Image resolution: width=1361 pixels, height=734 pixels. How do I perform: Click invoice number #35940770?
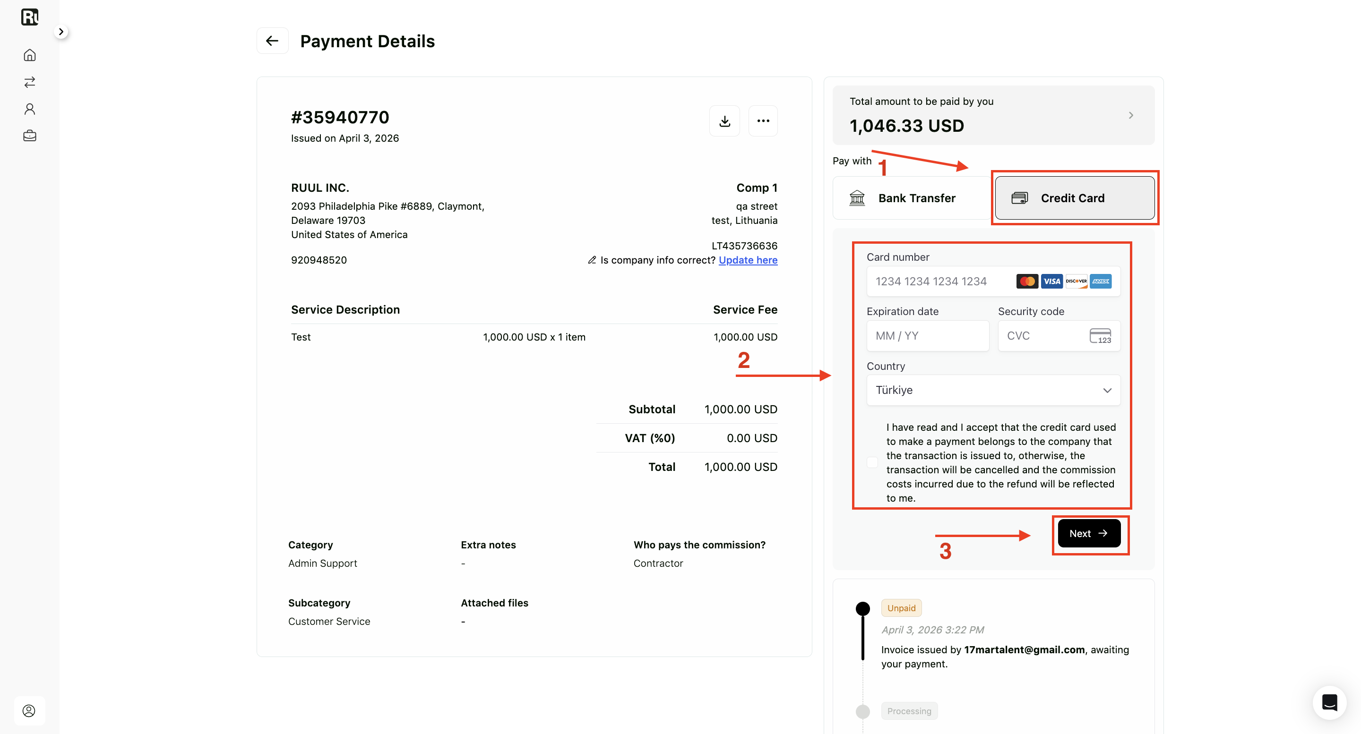tap(340, 117)
